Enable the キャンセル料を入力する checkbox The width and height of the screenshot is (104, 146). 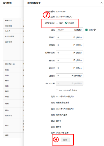pyautogui.click(x=57, y=90)
